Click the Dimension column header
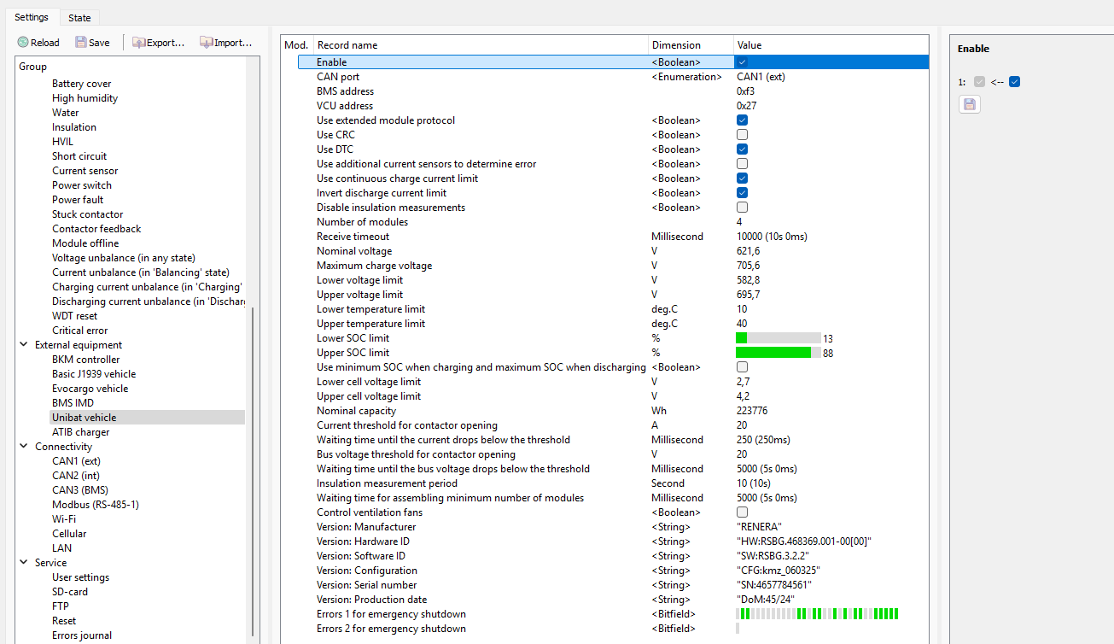 coord(691,45)
